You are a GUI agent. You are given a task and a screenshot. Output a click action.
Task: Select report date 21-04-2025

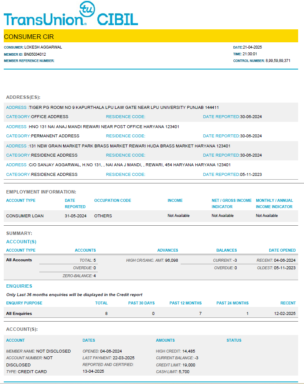pos(252,47)
